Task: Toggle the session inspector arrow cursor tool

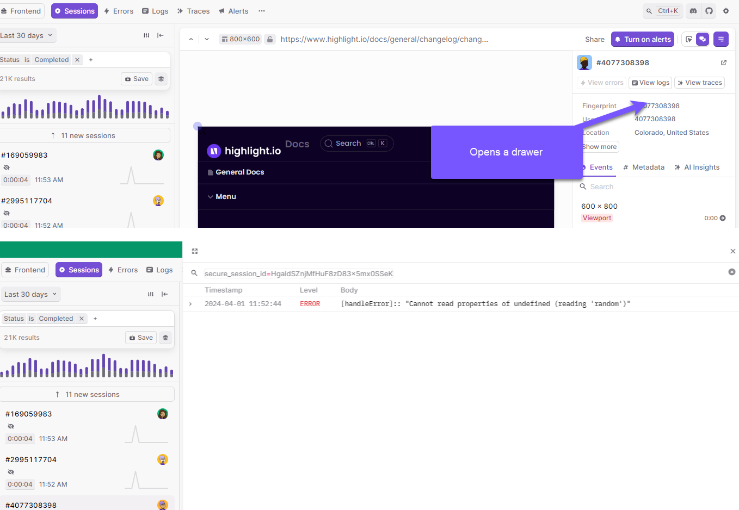Action: [689, 39]
